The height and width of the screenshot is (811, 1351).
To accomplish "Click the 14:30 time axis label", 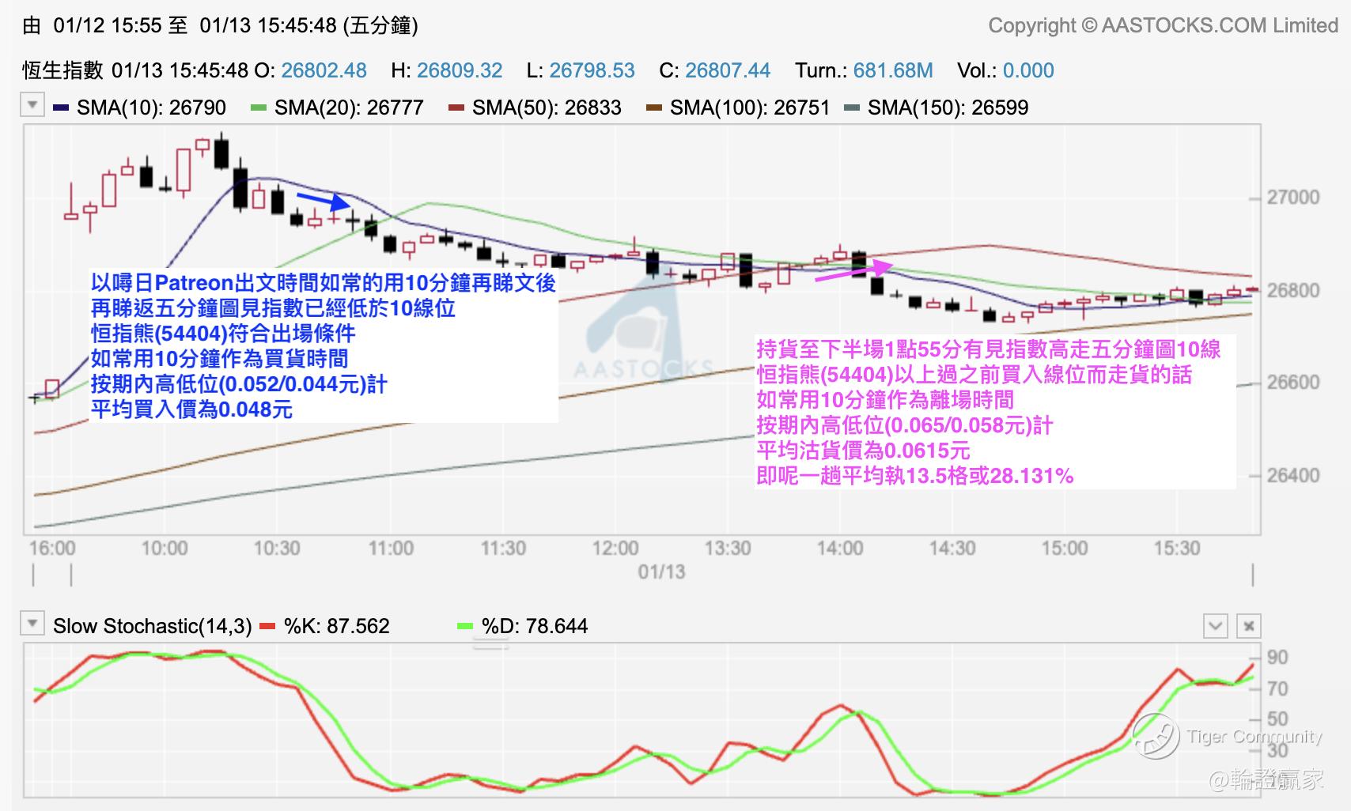I will [x=952, y=548].
